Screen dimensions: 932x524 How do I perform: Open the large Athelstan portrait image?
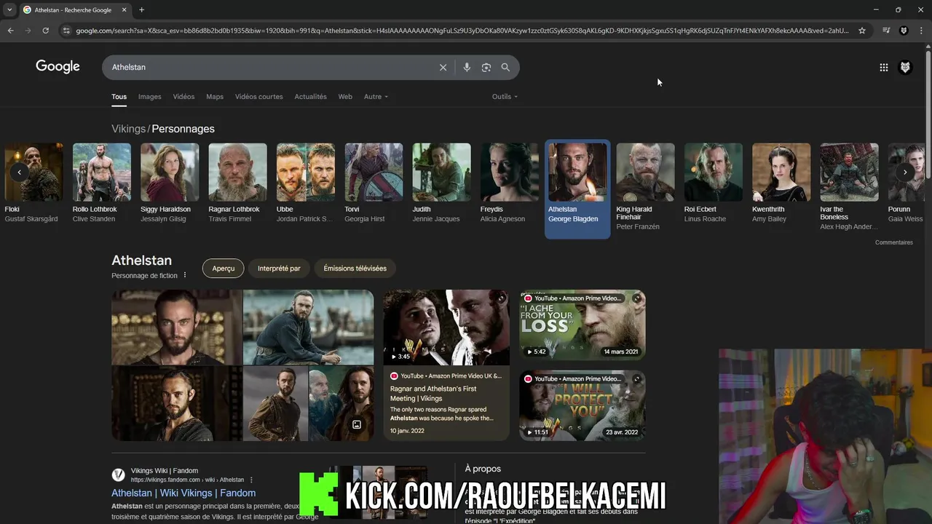(177, 327)
